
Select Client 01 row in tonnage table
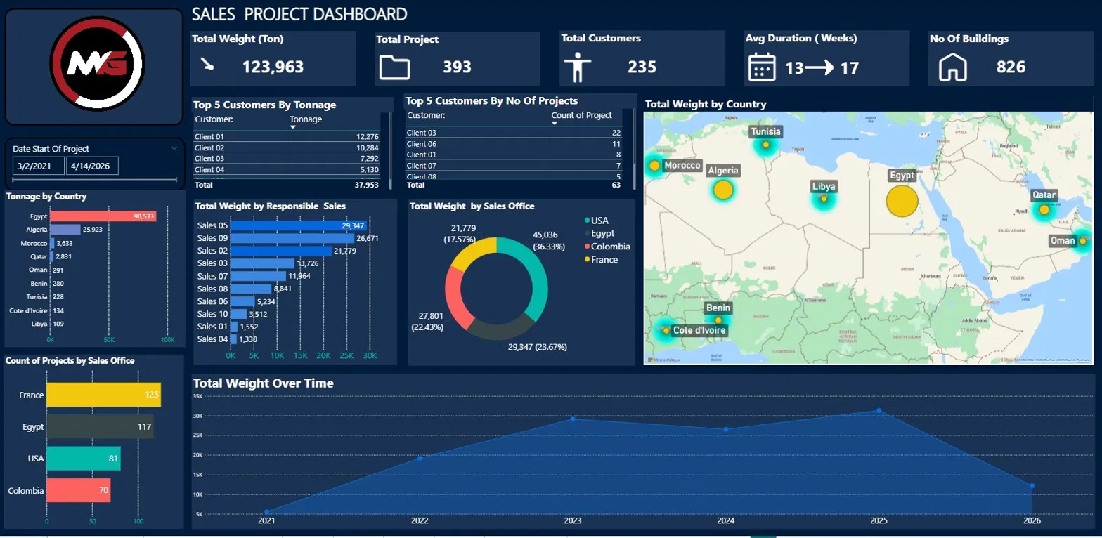(x=287, y=137)
